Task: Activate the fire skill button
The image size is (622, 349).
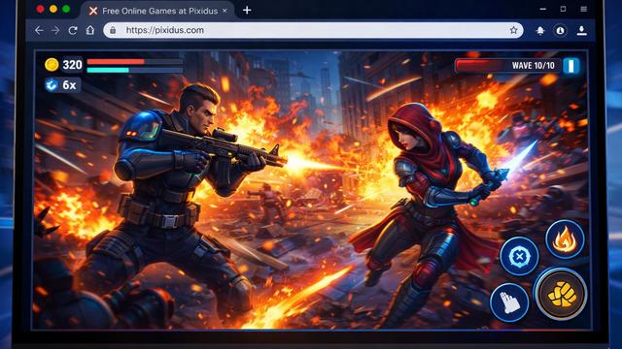Action: (565, 239)
